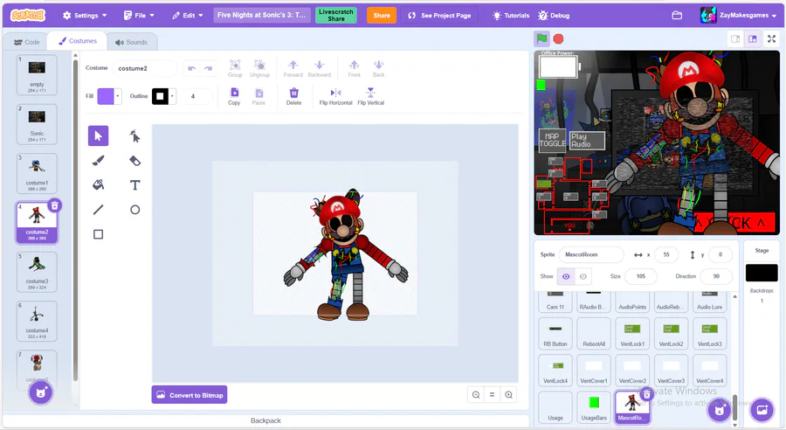786x430 pixels.
Task: Hide the sprite using crossed eye icon
Action: click(583, 276)
